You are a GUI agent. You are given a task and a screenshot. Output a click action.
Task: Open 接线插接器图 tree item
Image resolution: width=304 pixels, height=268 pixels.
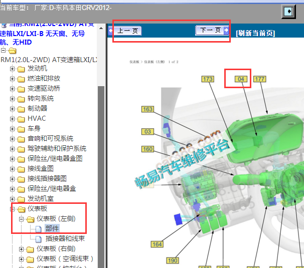[x=47, y=179]
